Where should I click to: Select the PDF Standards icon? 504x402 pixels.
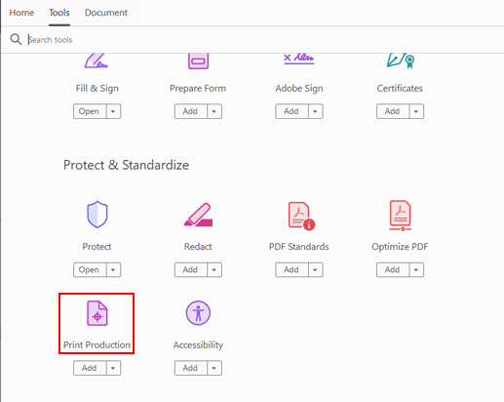coord(301,216)
